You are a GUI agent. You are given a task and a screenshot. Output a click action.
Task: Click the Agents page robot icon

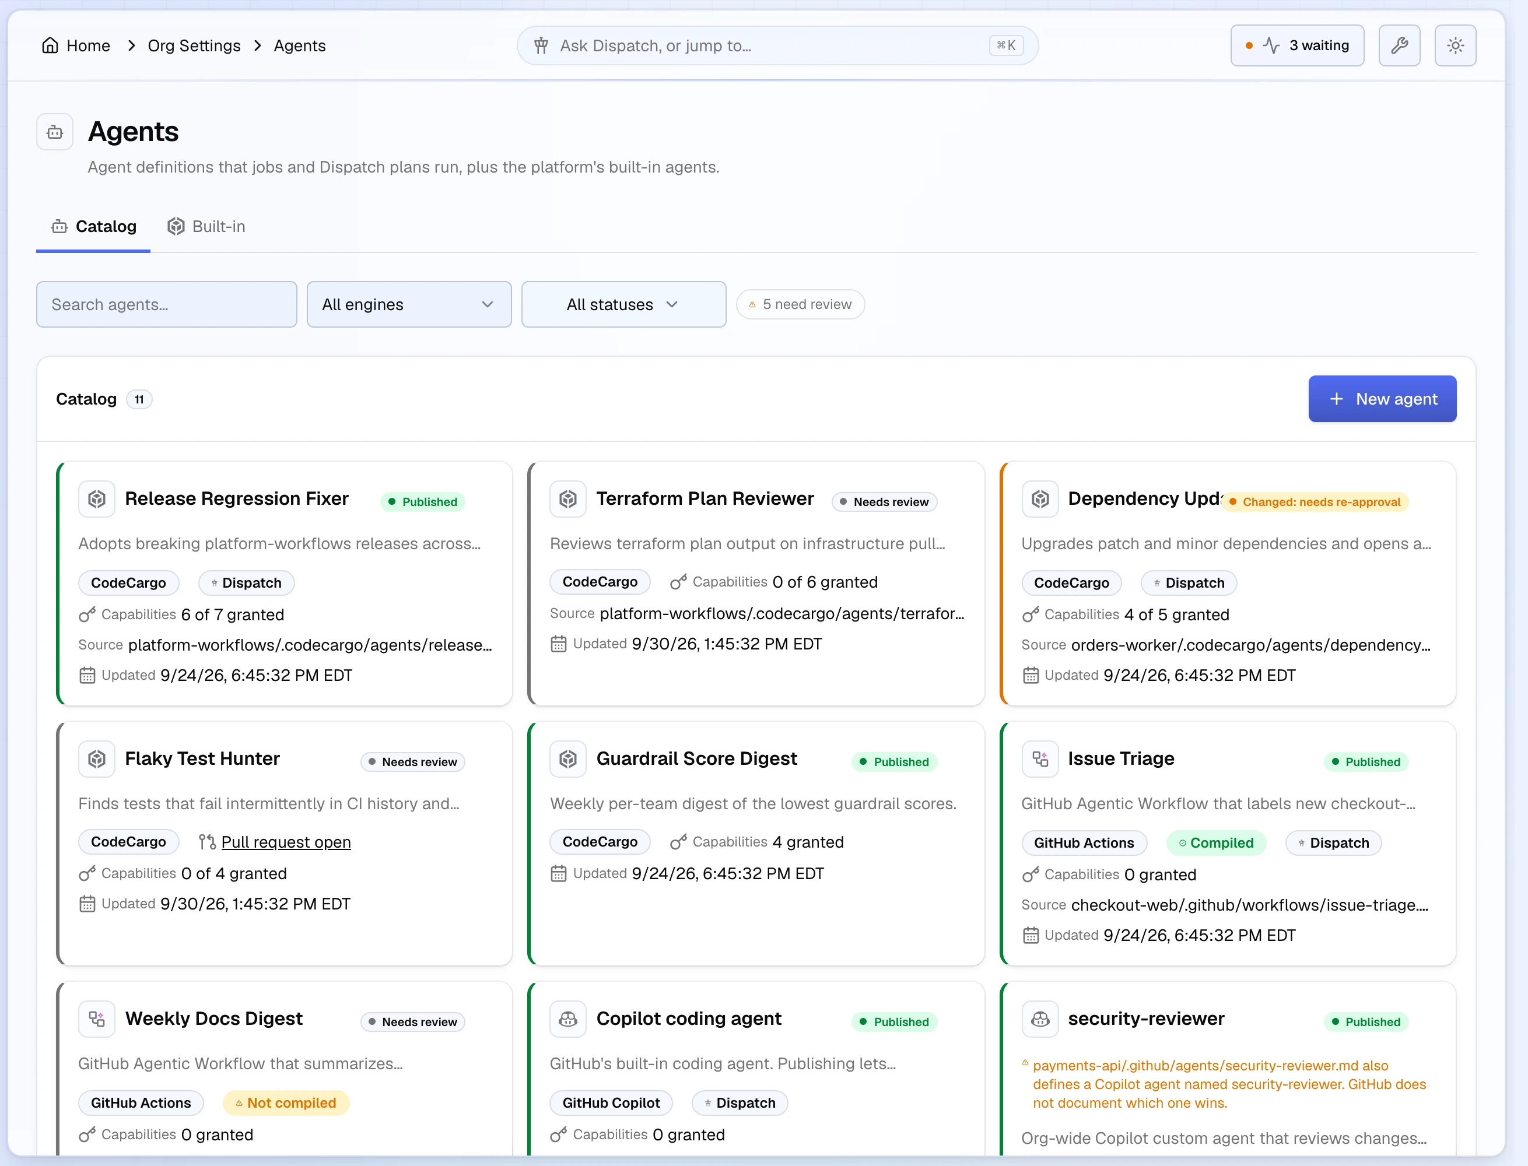point(55,132)
